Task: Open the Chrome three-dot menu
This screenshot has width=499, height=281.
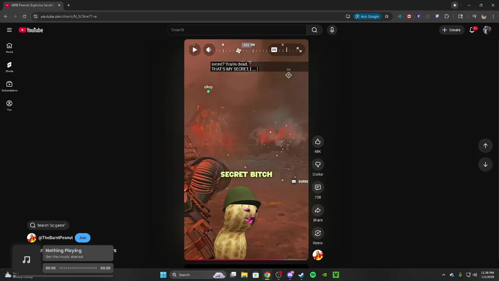Action: (x=493, y=16)
